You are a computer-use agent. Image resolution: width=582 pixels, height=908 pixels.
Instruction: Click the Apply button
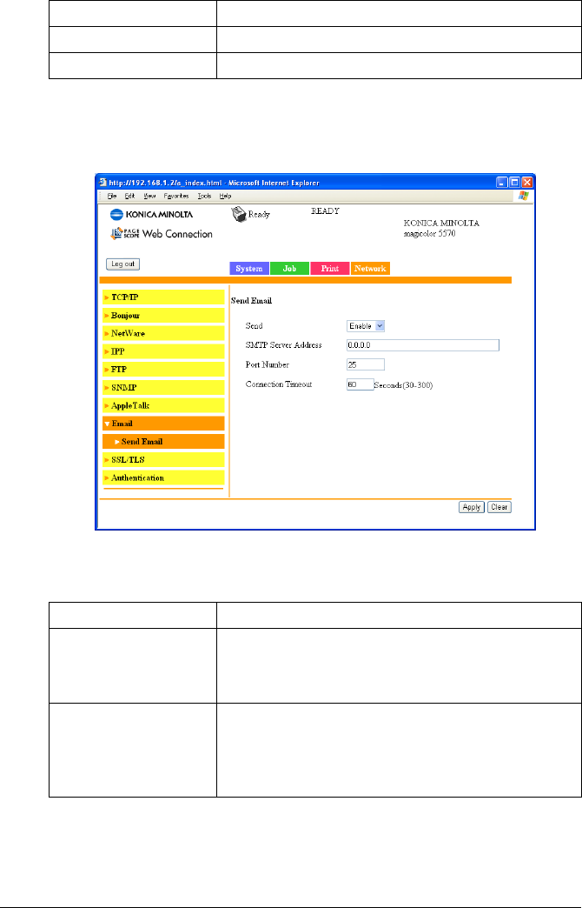(472, 507)
